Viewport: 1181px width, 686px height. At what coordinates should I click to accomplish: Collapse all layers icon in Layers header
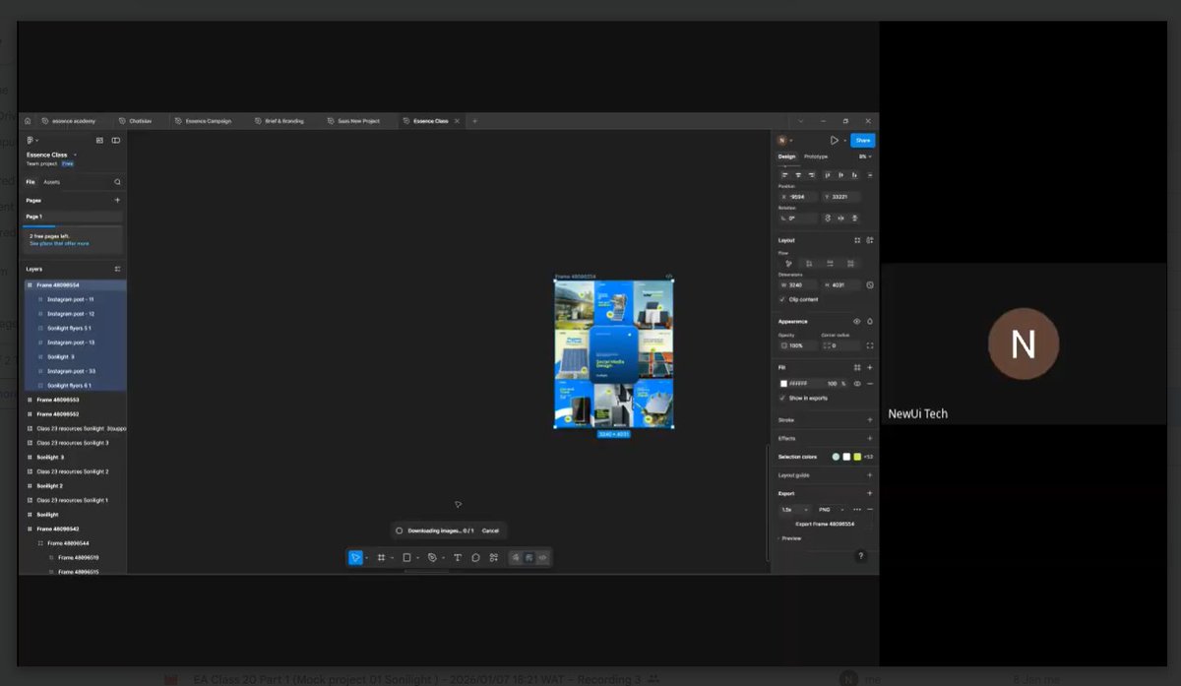117,269
